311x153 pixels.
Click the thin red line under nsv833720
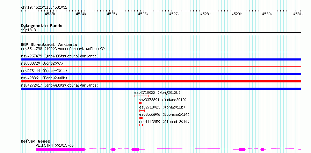point(161,67)
